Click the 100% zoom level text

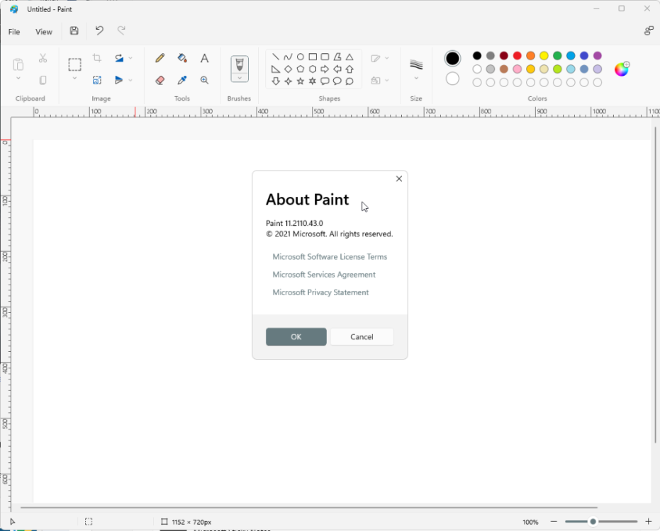[530, 522]
